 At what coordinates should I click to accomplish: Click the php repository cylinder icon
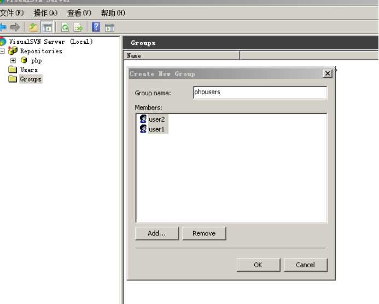click(24, 60)
